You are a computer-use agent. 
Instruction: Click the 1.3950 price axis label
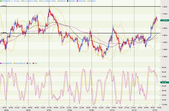(164, 42)
